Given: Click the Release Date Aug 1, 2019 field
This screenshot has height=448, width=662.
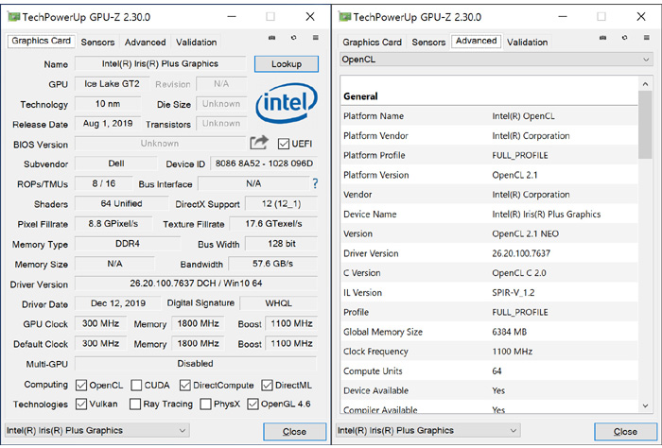Looking at the screenshot, I should [108, 124].
